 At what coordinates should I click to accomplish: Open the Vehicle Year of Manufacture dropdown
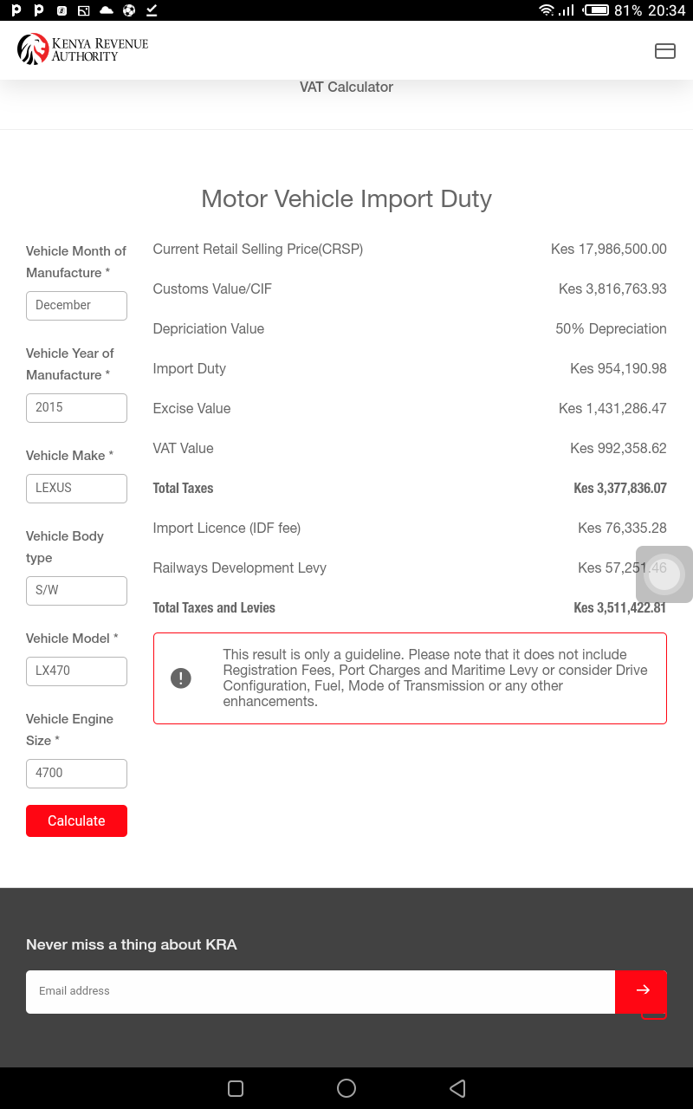[76, 407]
